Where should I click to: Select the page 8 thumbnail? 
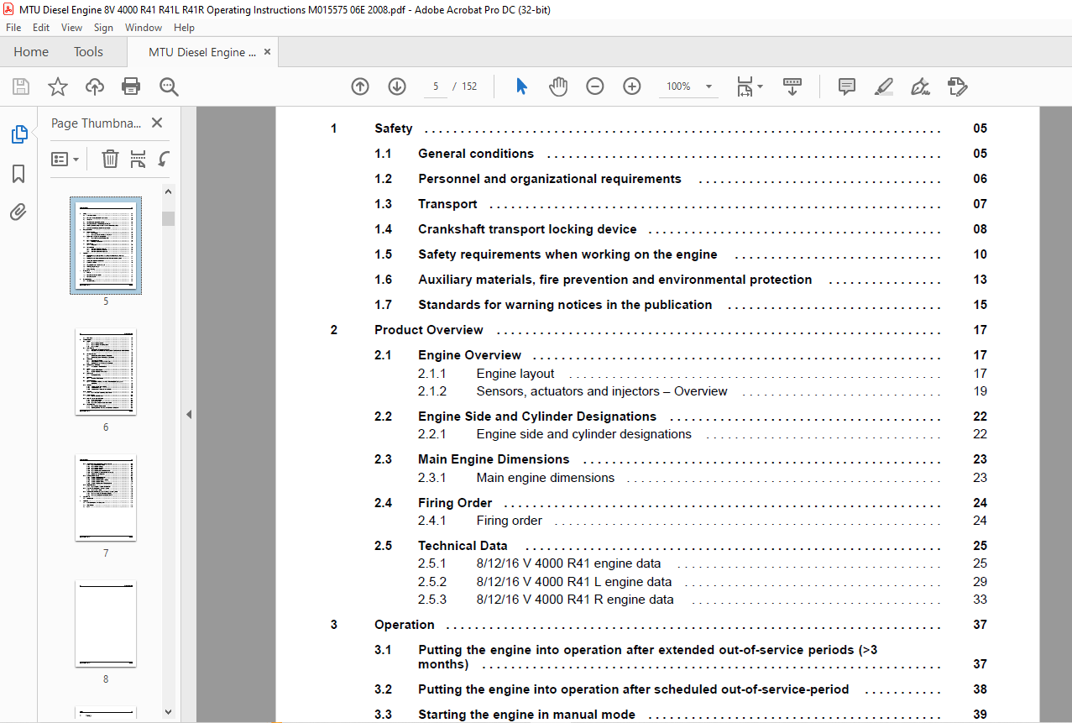pyautogui.click(x=106, y=624)
